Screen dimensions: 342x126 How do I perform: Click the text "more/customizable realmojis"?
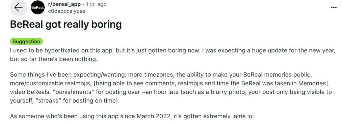43,84
